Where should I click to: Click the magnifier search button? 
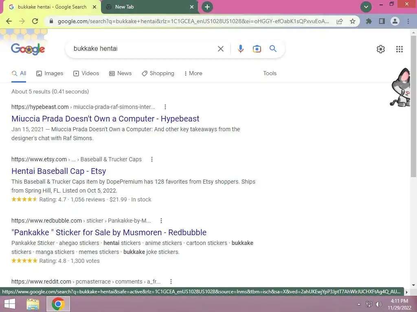point(273,49)
